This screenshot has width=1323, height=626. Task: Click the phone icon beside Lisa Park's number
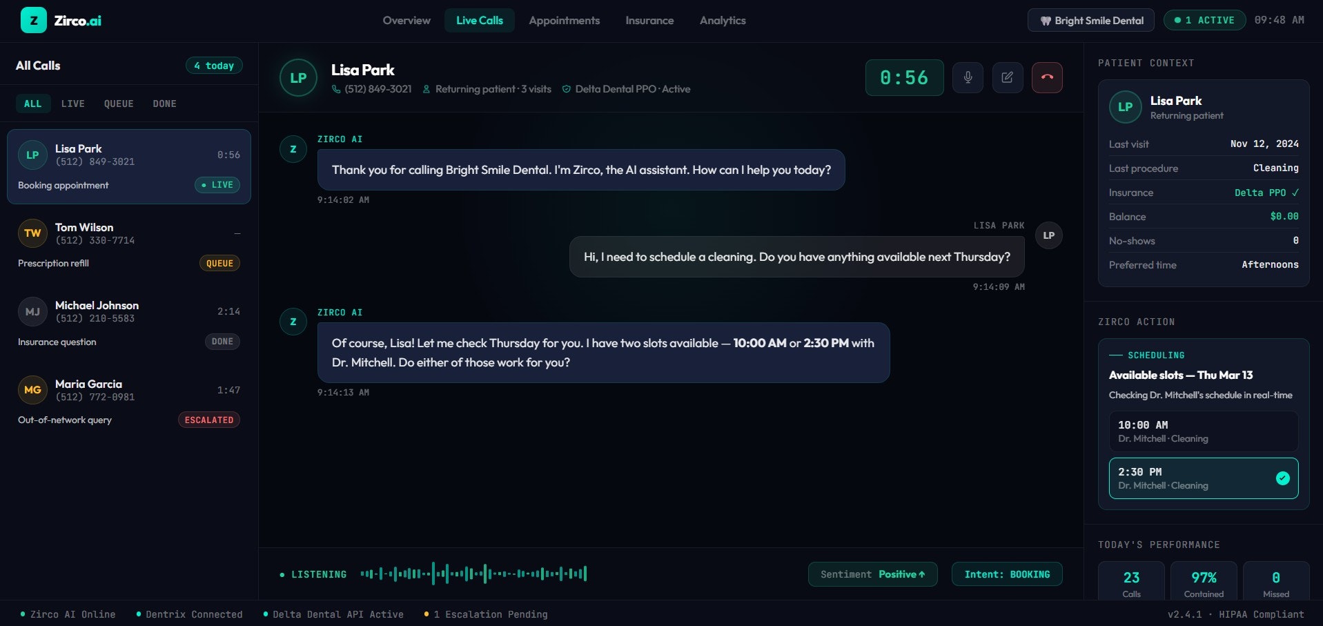pyautogui.click(x=337, y=89)
